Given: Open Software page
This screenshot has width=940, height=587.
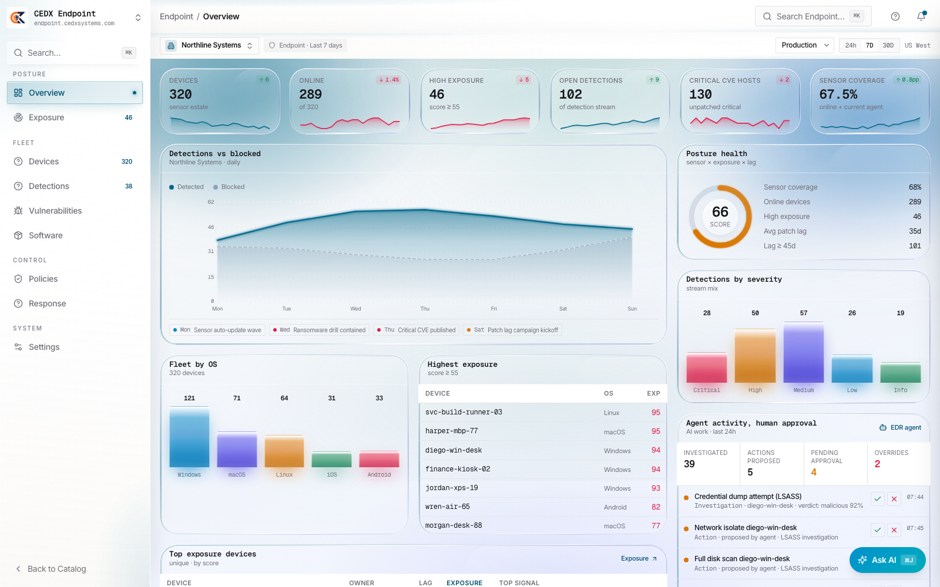Looking at the screenshot, I should coord(75,235).
